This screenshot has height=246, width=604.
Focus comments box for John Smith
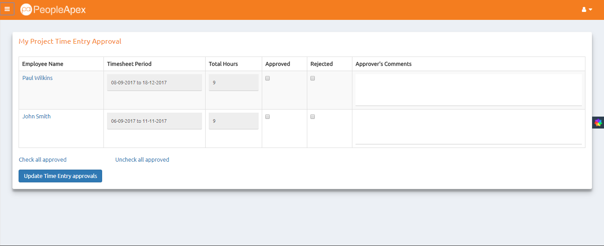point(468,128)
